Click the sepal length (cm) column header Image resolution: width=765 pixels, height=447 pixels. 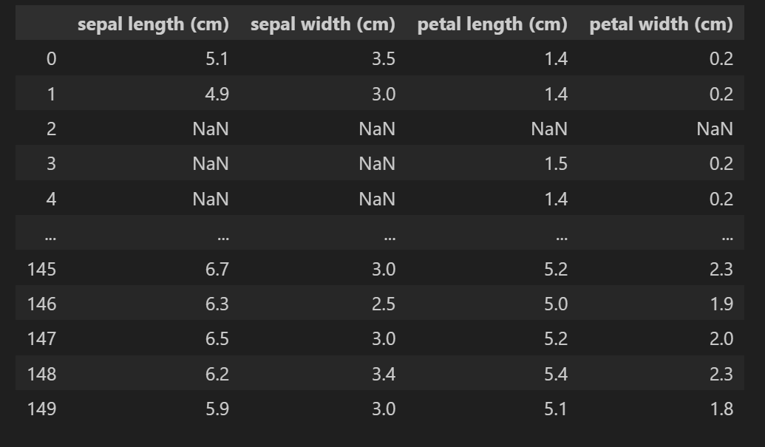point(153,24)
